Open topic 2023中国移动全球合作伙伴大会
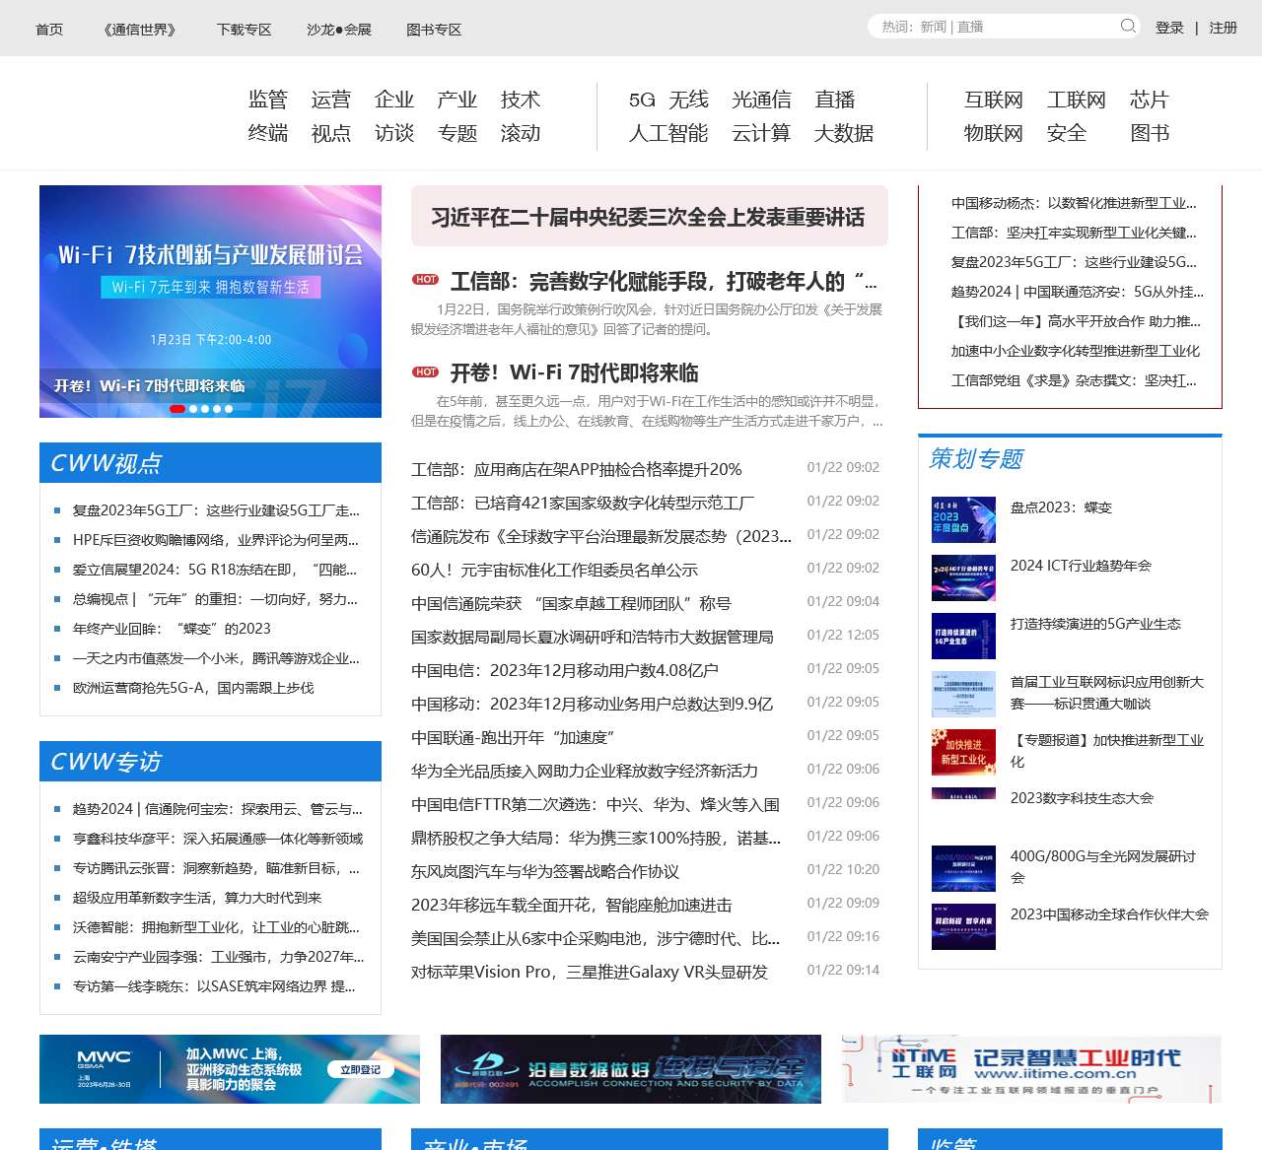Viewport: 1262px width, 1150px height. [x=1109, y=914]
